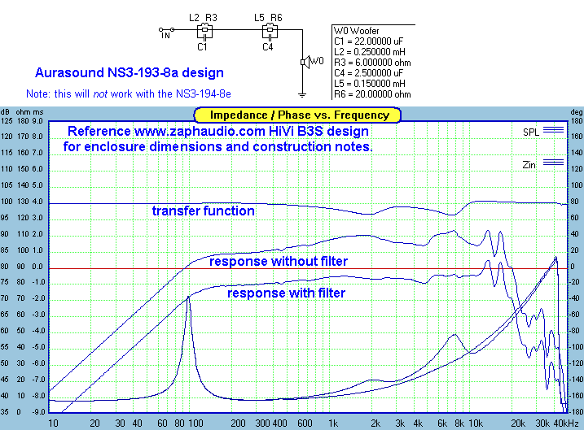The width and height of the screenshot is (584, 430).
Task: Select the 'R6 = 20.00000 ohm' value
Action: point(372,94)
